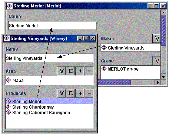Click the scroll down arrow in the Merlot window
Viewport: 179px width, 136px height.
163,77
